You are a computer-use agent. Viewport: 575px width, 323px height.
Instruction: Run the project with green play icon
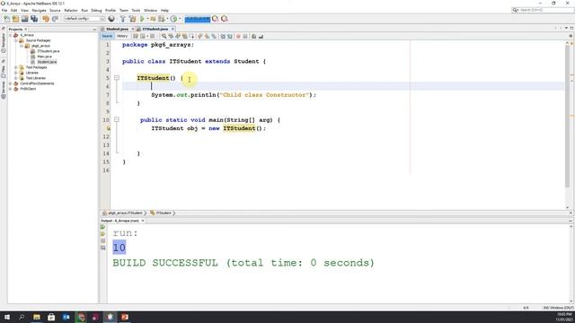(142, 19)
